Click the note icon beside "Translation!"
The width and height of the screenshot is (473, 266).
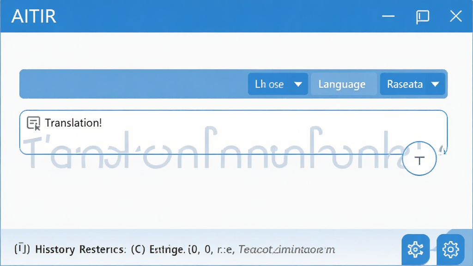33,123
